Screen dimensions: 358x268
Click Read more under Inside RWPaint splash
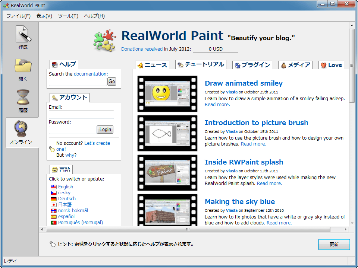coord(269,183)
